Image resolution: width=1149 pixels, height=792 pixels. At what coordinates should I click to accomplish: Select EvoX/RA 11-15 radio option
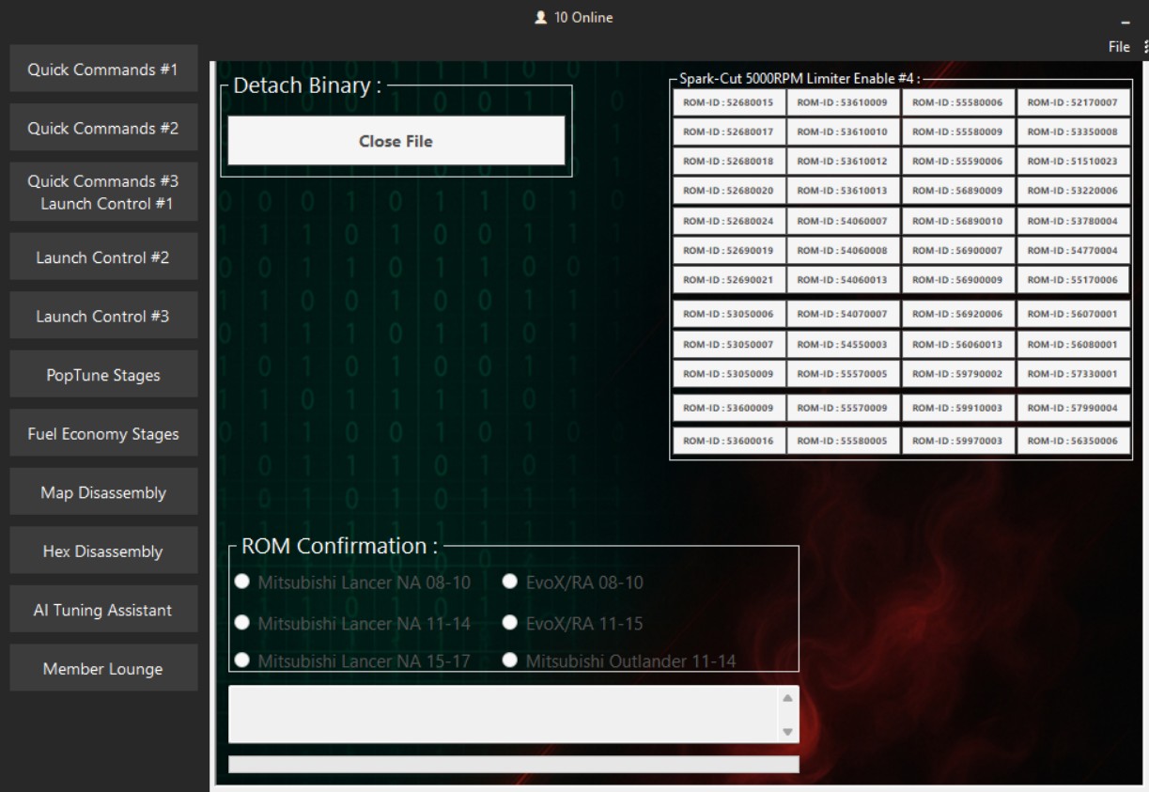(x=510, y=622)
